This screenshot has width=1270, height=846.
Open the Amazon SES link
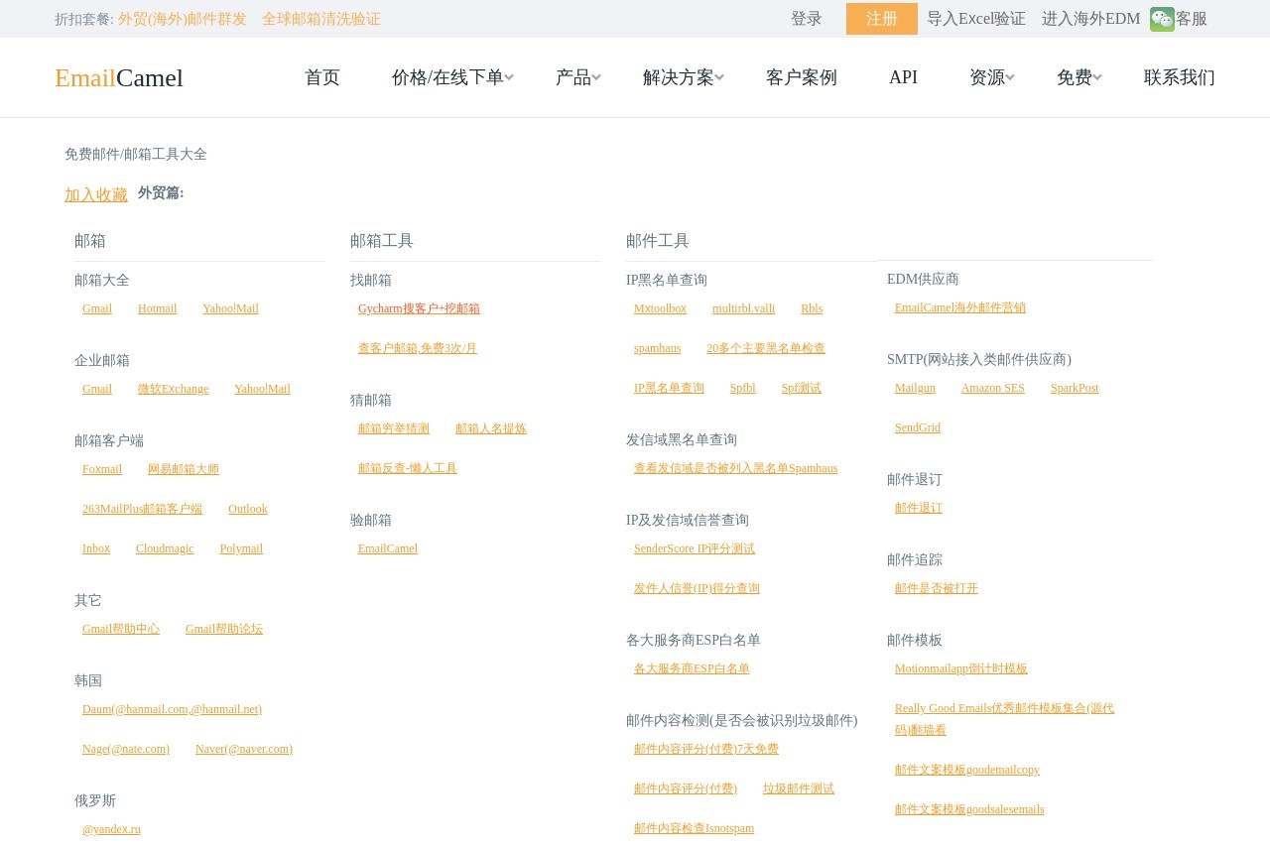[x=993, y=388]
